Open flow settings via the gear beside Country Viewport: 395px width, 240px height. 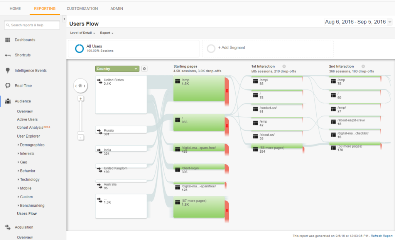point(144,68)
